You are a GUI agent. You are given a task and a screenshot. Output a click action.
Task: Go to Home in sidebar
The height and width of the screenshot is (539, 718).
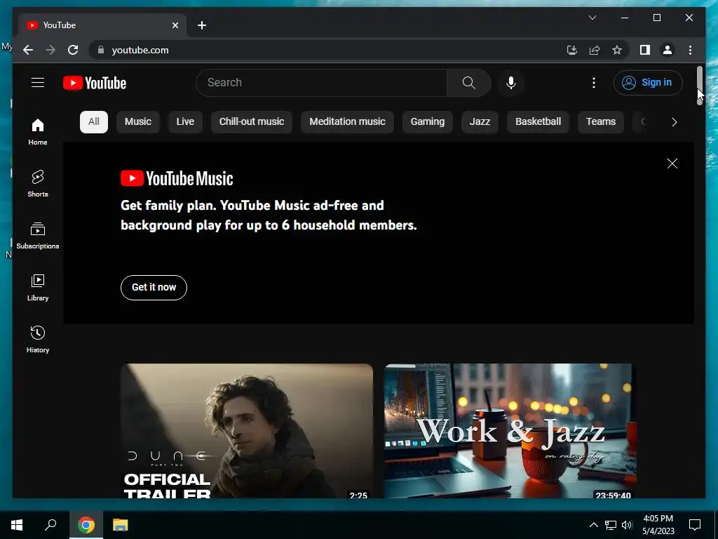coord(38,132)
